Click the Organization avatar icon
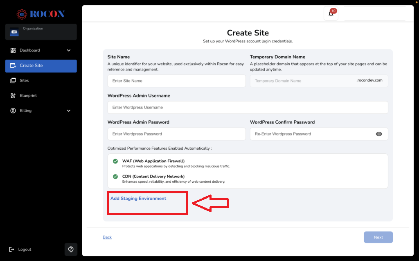Image resolution: width=419 pixels, height=261 pixels. [x=14, y=32]
